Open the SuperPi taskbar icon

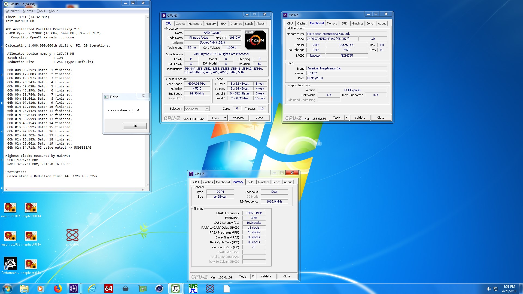tap(193, 289)
